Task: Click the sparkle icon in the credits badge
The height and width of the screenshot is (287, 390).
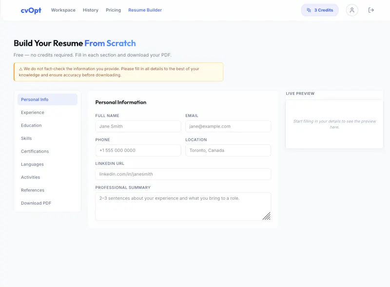Action: pos(309,10)
